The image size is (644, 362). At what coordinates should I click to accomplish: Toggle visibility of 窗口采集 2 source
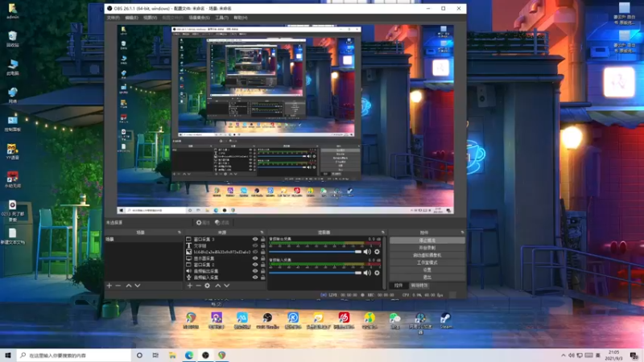click(255, 265)
